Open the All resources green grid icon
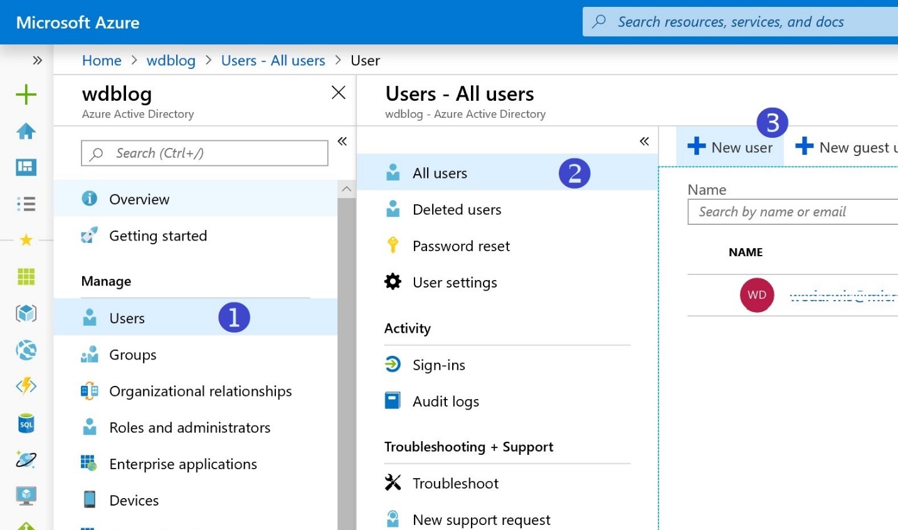The image size is (898, 530). [26, 276]
